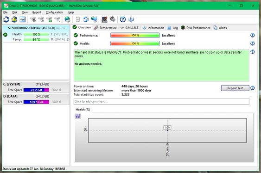
Task: Click the '3,223' start/stop count value
Action: point(125,94)
